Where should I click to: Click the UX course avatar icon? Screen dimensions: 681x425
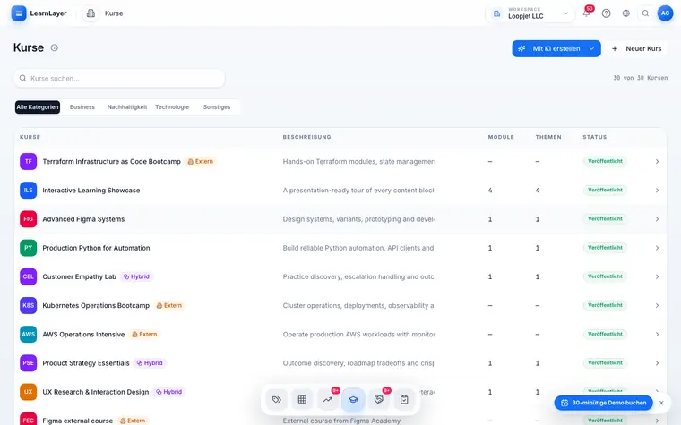pos(29,392)
